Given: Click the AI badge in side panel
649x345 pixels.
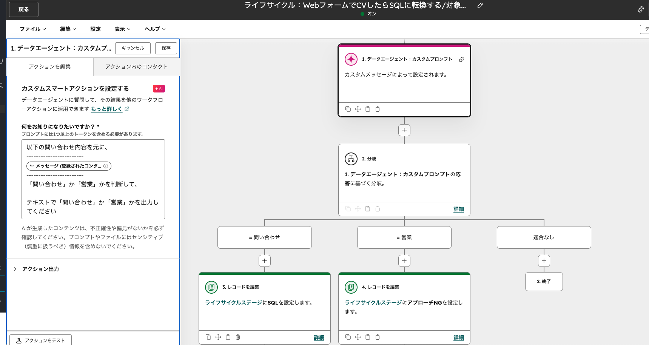Looking at the screenshot, I should (159, 89).
